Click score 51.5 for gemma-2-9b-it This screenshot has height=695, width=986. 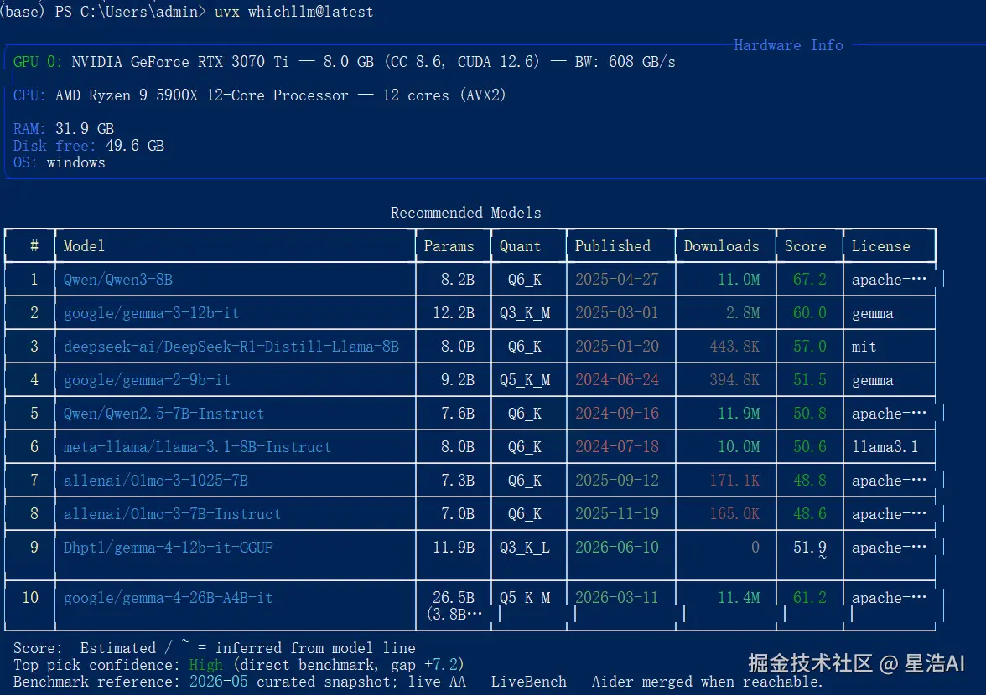(809, 380)
